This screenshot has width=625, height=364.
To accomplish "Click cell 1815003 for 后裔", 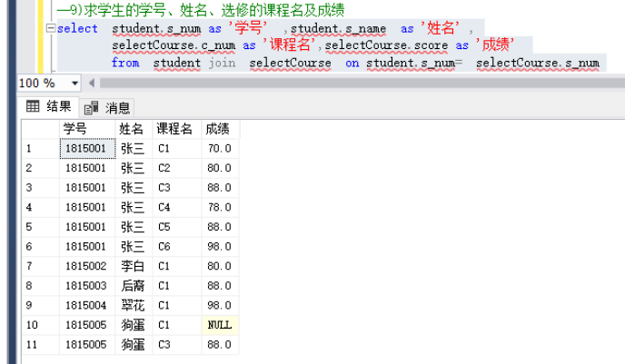I will 88,286.
